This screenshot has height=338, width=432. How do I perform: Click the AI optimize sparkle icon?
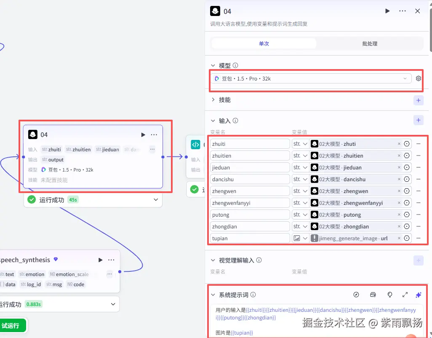pyautogui.click(x=419, y=295)
